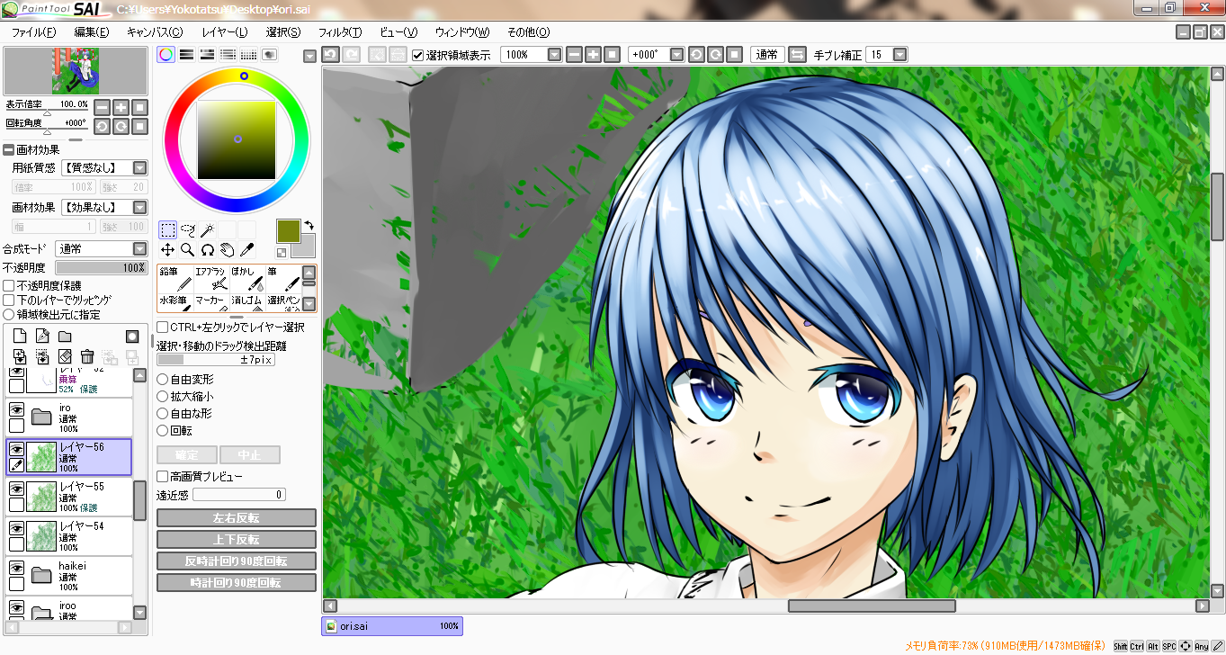Enable CTRL+左クリックでレイヤー選択 option
Viewport: 1226px width, 655px height.
162,327
